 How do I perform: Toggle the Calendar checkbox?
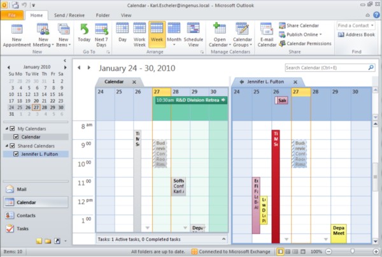(x=16, y=137)
